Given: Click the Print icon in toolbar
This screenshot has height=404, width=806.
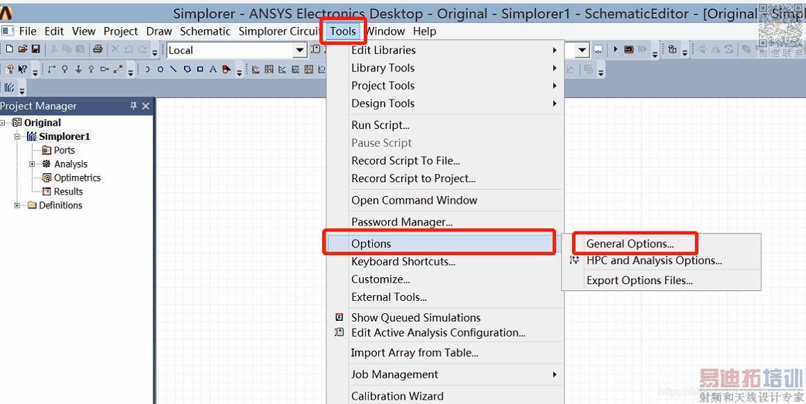Looking at the screenshot, I should coord(98,49).
